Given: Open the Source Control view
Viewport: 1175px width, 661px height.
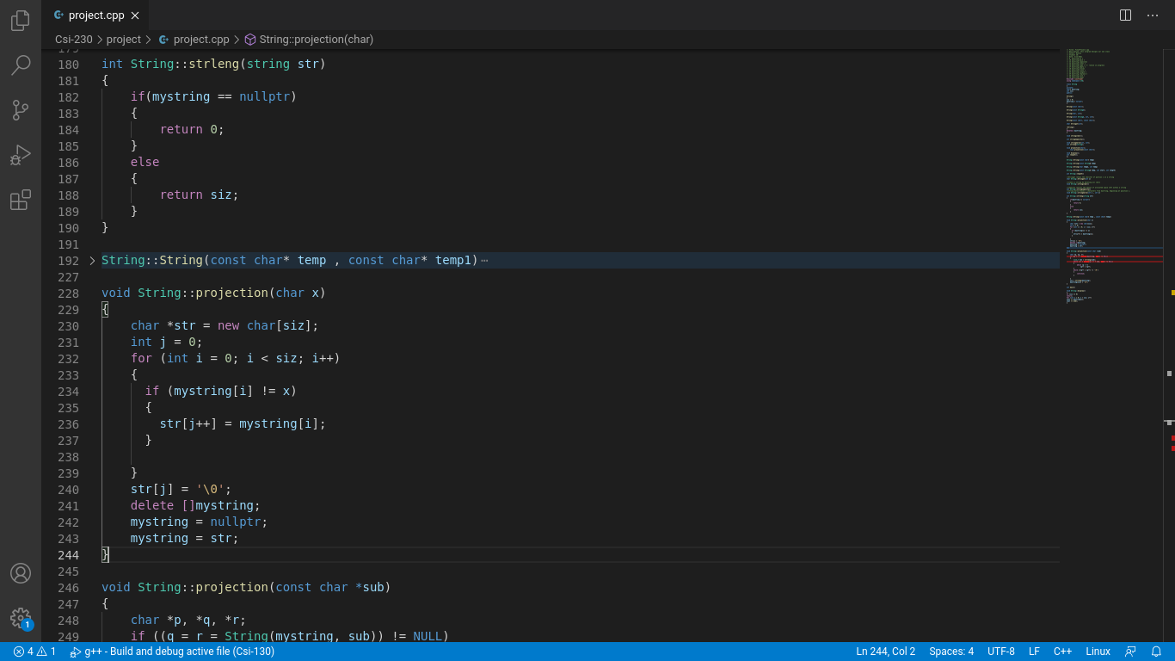Looking at the screenshot, I should coord(21,110).
